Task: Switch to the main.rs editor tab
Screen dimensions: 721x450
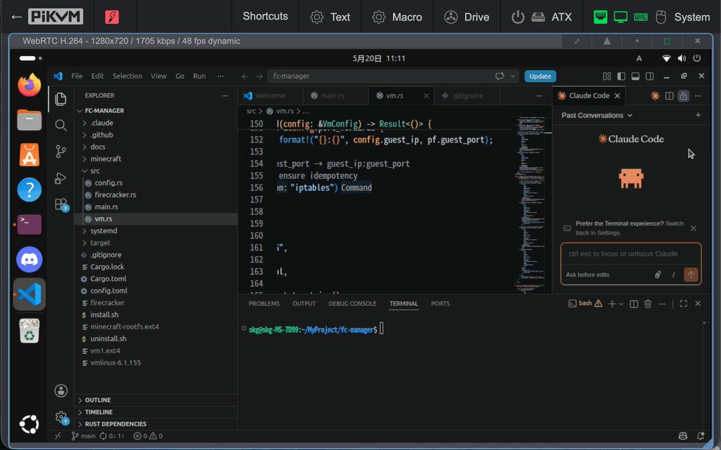Action: [333, 95]
